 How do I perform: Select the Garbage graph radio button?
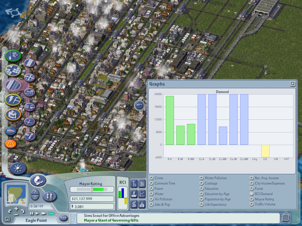pyautogui.click(x=202, y=183)
